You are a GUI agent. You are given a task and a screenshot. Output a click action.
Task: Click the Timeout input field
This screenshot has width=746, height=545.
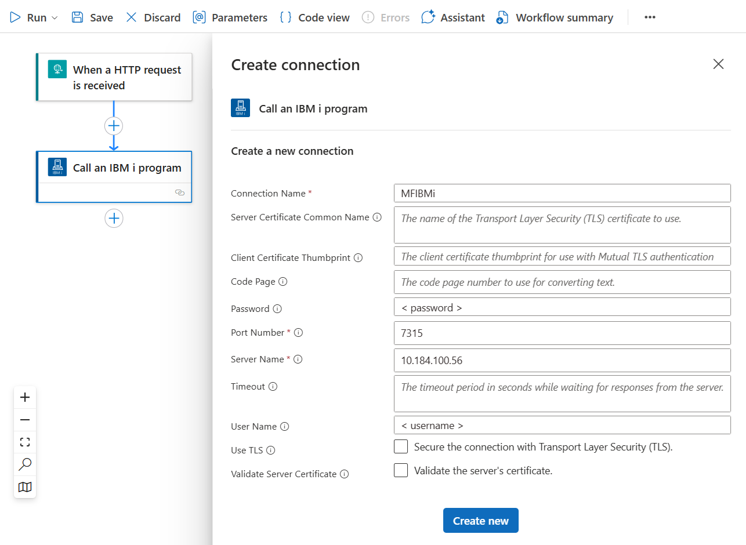click(x=562, y=394)
